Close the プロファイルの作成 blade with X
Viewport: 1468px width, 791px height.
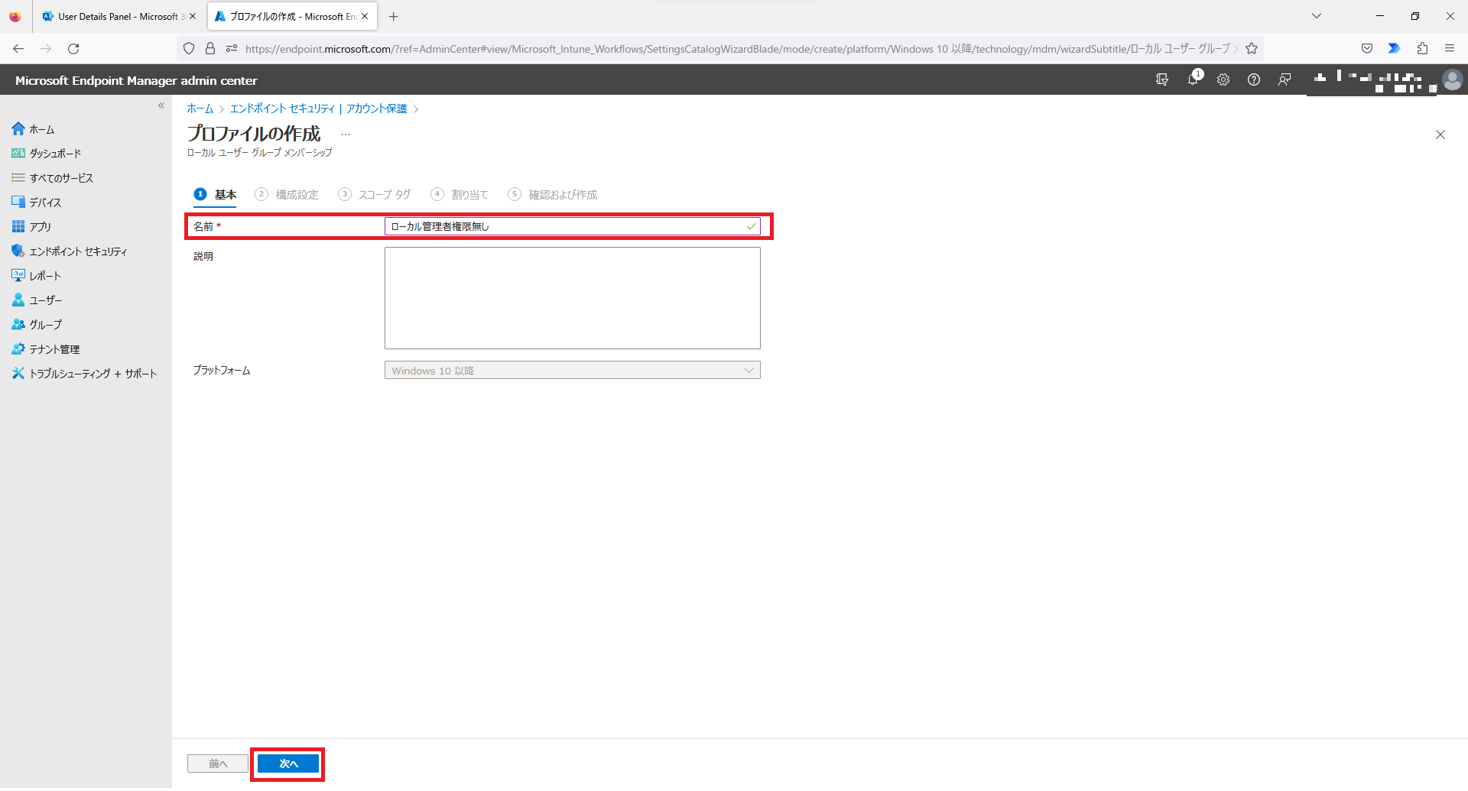pos(1440,135)
